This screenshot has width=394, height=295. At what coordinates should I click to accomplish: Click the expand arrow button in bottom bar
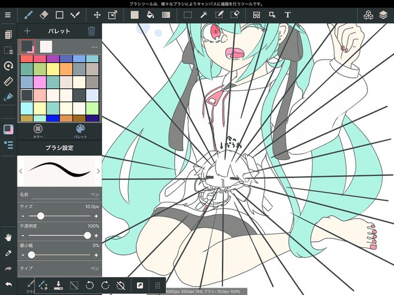pos(140,286)
